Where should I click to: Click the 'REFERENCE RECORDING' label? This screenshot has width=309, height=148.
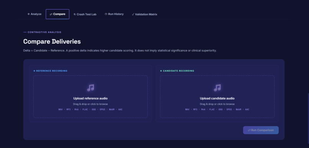(x=52, y=71)
